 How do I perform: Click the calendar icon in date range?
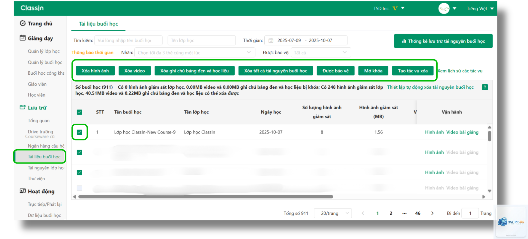coord(271,40)
